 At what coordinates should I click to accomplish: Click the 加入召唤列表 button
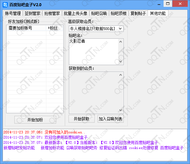[111, 119]
